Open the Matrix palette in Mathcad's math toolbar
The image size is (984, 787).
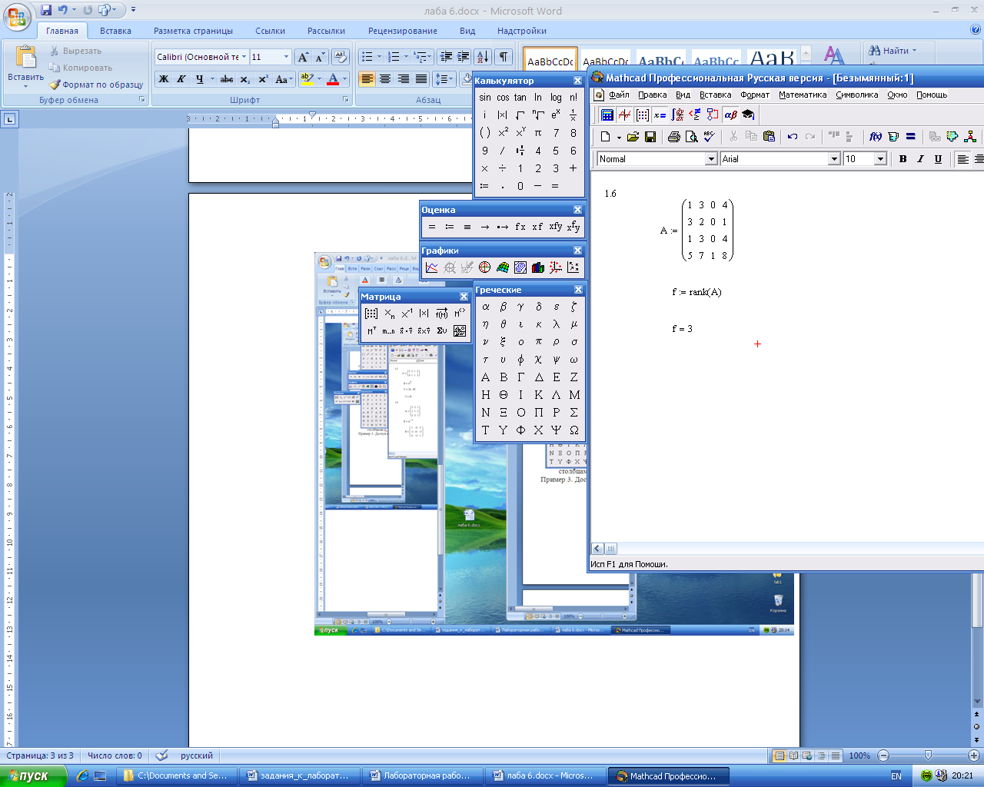point(643,115)
